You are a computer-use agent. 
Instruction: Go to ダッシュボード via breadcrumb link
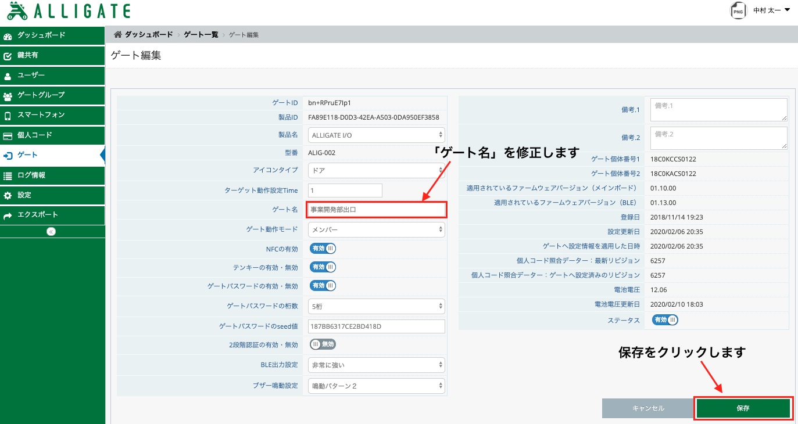tap(149, 35)
